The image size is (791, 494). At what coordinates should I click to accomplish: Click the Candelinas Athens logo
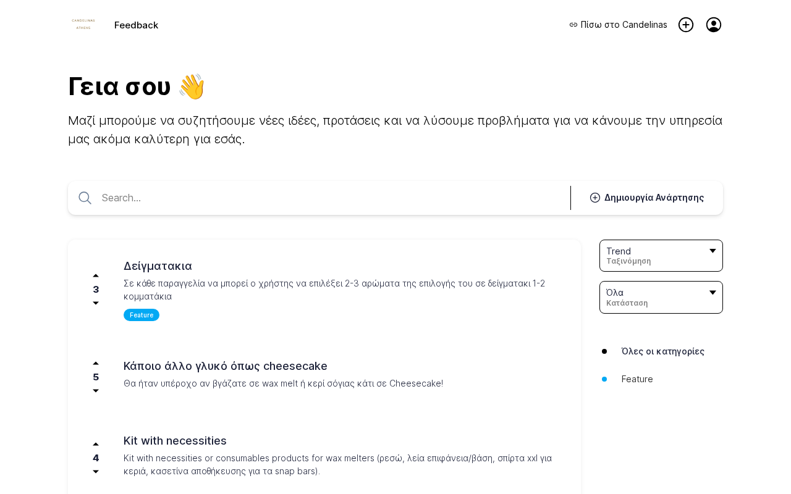point(83,25)
